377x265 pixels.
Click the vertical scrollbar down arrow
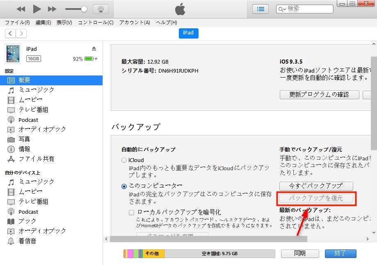point(374,233)
